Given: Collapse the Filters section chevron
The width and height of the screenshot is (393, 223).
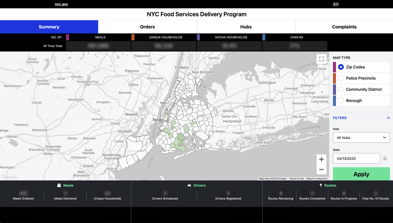Looking at the screenshot, I should (x=388, y=118).
